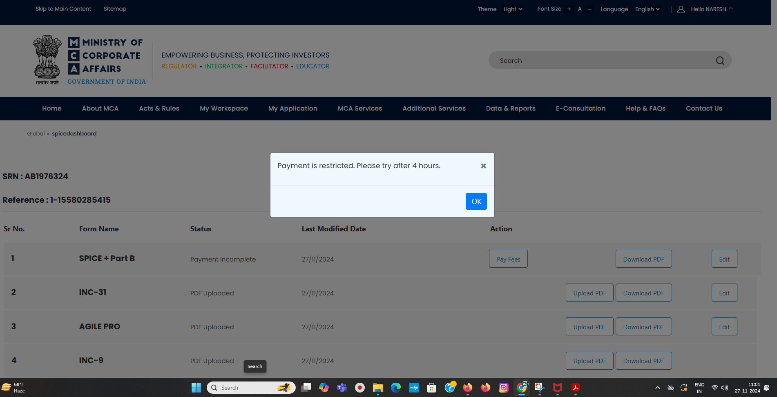Increase font size with the plus icon
The image size is (777, 397).
pos(569,9)
